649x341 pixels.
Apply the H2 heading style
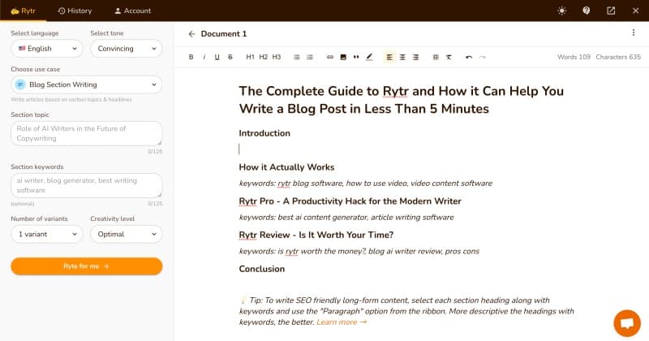click(x=264, y=57)
